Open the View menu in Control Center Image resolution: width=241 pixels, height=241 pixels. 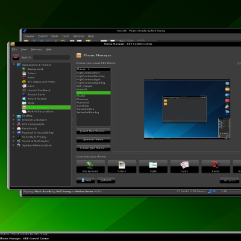24,49
